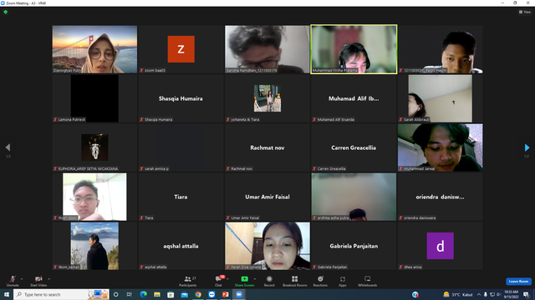Select the oriendra daniswara participant tile
Viewport: 535px width, 300px height.
point(441,197)
